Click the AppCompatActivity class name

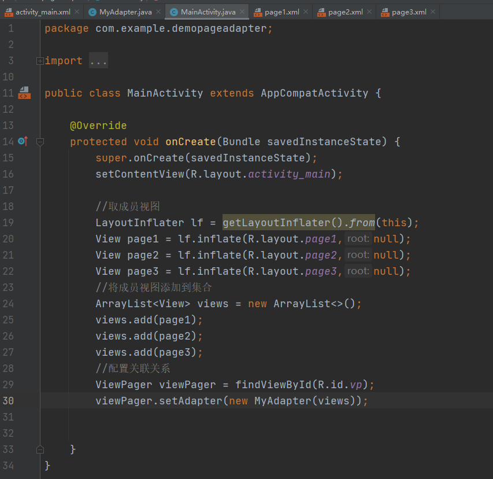tap(314, 93)
